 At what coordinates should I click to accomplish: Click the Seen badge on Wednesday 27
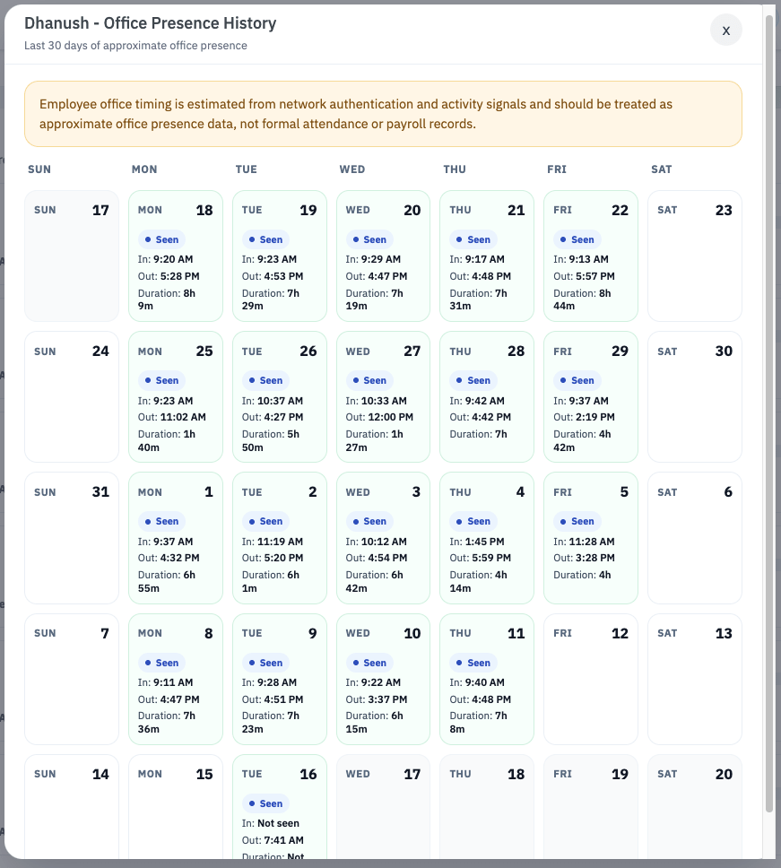pyautogui.click(x=369, y=380)
